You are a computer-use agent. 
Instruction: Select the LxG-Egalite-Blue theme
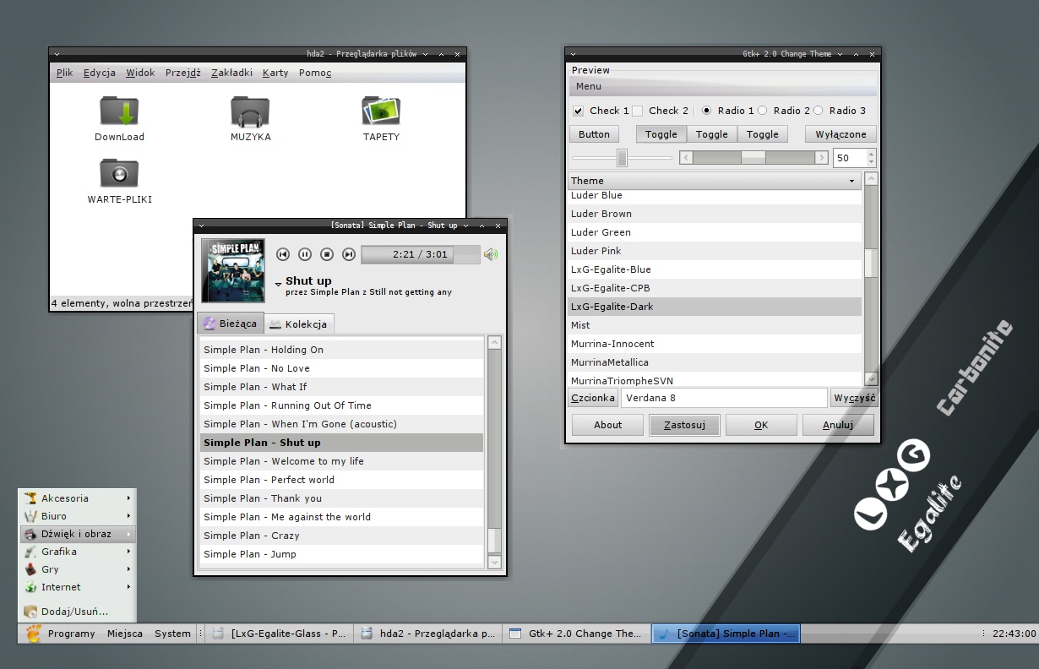click(x=715, y=269)
